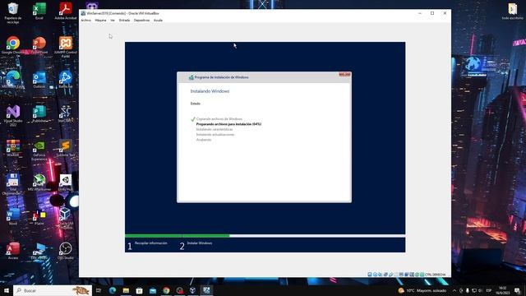Launch Visual Studio 2022 from desktop
Image resolution: width=526 pixels, height=296 pixels.
point(13,116)
